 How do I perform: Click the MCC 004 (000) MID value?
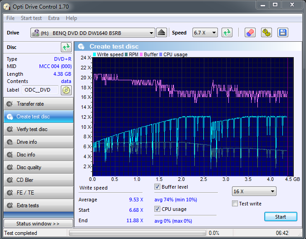pyautogui.click(x=55, y=66)
